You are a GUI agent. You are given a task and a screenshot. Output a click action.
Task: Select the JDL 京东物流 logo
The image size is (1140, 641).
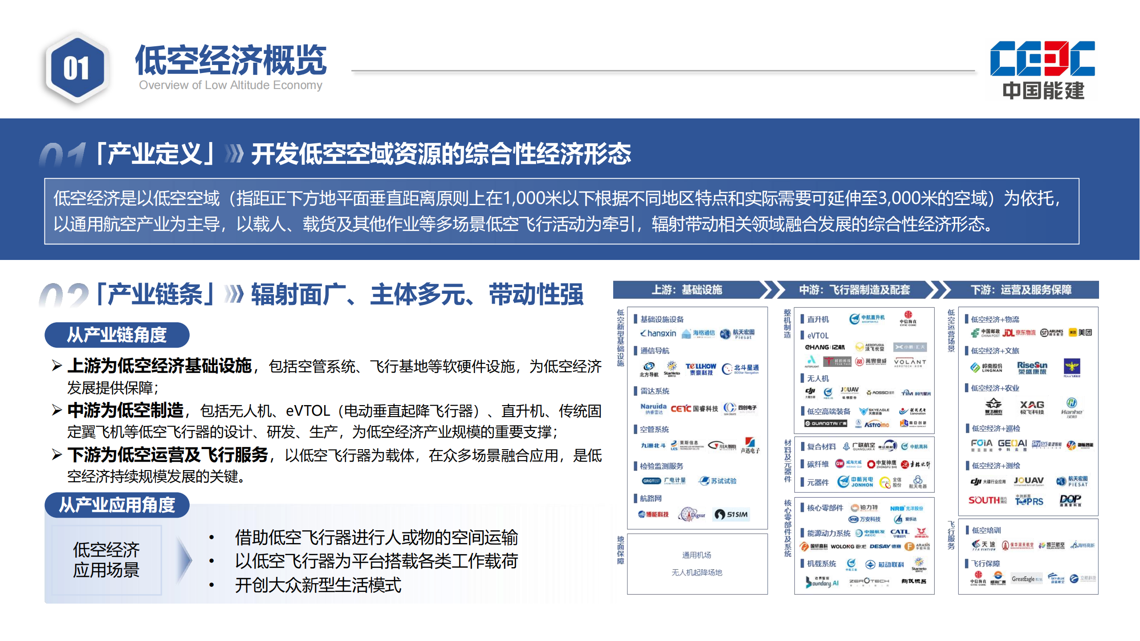(x=1019, y=333)
